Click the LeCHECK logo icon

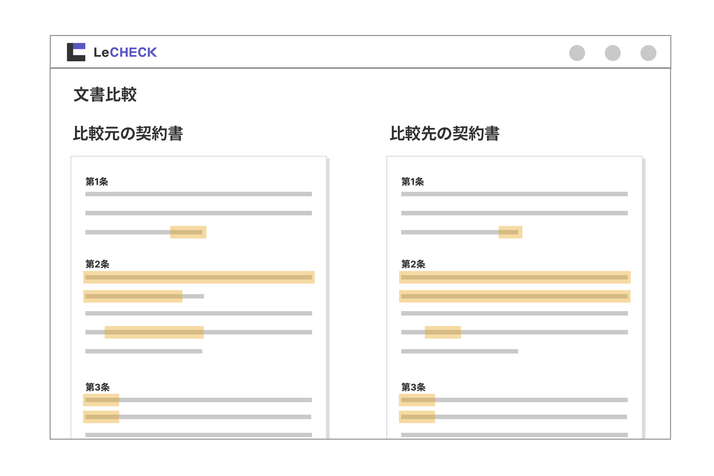pos(76,52)
